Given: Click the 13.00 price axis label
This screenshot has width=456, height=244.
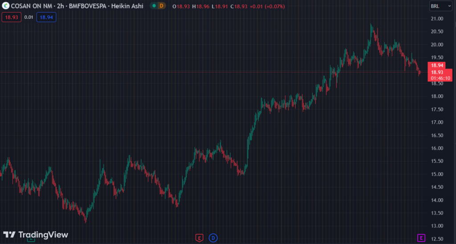Looking at the screenshot, I should coord(437,226).
